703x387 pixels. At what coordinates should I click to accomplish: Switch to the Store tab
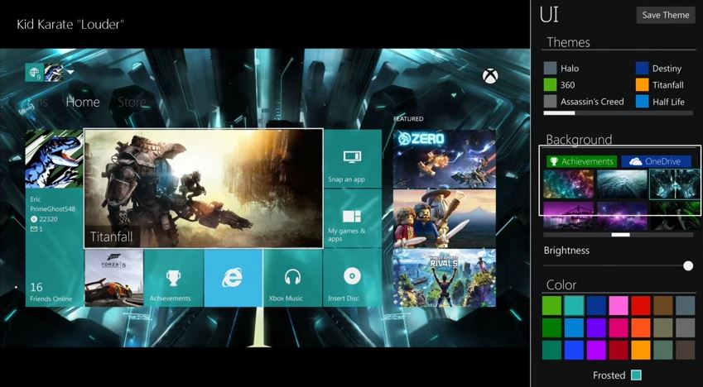(132, 103)
